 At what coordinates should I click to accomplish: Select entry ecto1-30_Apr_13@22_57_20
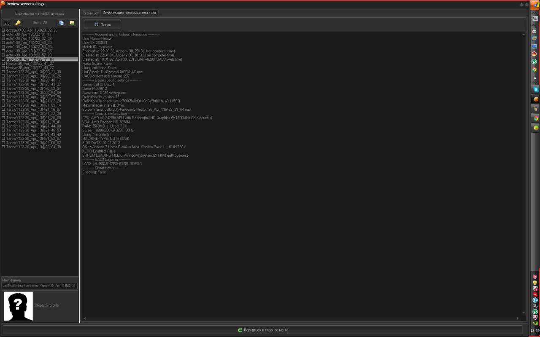point(29,55)
